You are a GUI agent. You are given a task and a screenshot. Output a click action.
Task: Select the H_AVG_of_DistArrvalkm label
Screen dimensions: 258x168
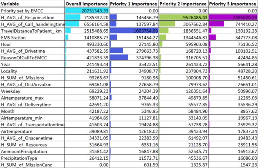tap(26, 85)
